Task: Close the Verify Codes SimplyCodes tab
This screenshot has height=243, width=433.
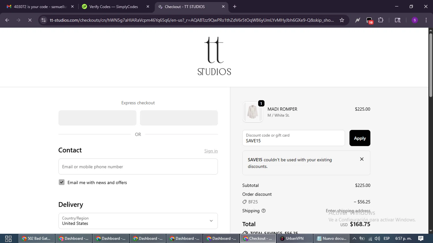Action: [x=148, y=7]
